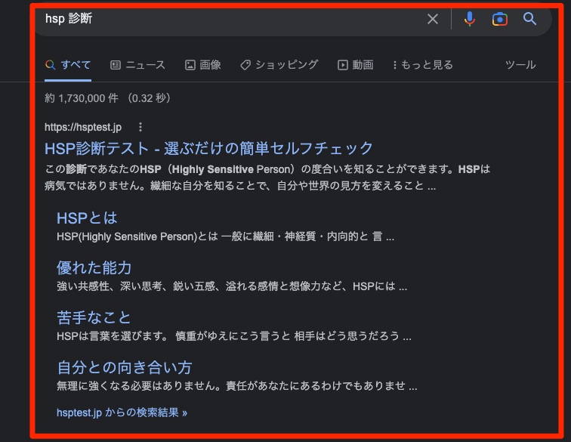Viewport: 571px width, 442px height.
Task: Open the ツール options
Action: (520, 65)
